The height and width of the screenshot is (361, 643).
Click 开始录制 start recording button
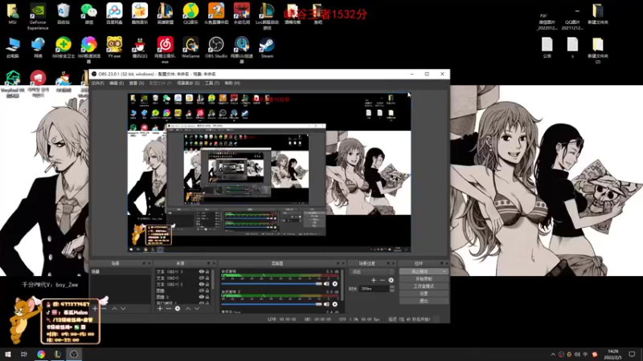tap(424, 278)
